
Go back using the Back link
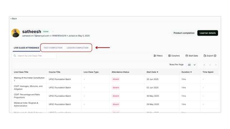point(14,19)
